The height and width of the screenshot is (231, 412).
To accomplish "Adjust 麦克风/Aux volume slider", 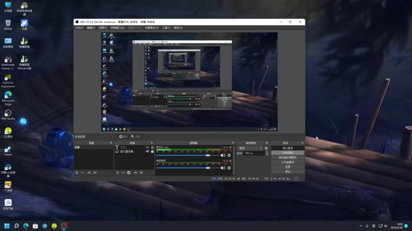I will coord(187,156).
